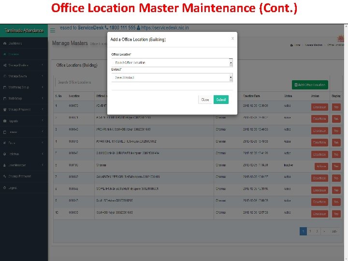Click the Logout power icon
This screenshot has height=261, width=348.
coord(5,188)
